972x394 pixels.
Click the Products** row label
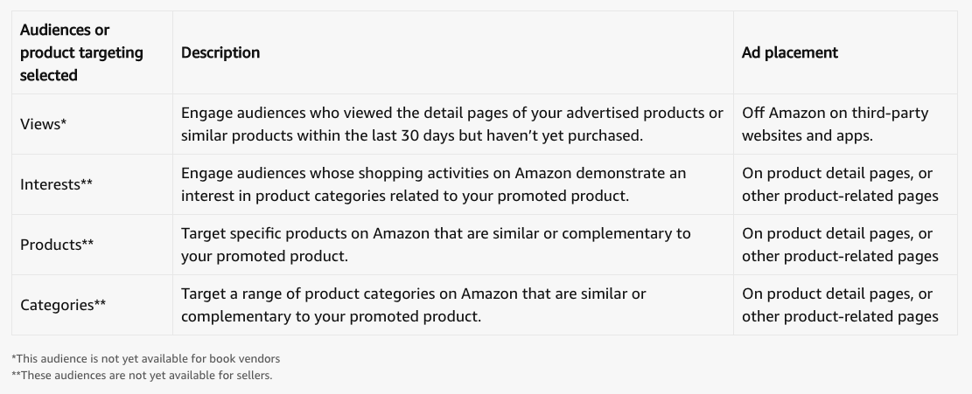(x=57, y=245)
